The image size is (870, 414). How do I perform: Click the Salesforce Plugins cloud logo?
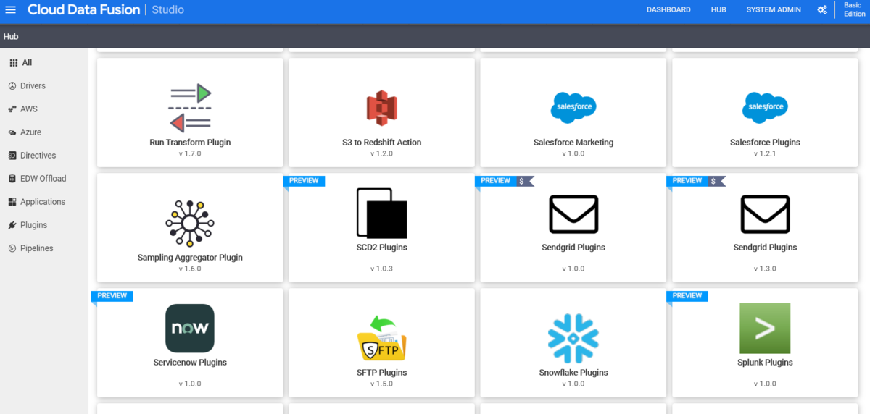click(x=765, y=108)
